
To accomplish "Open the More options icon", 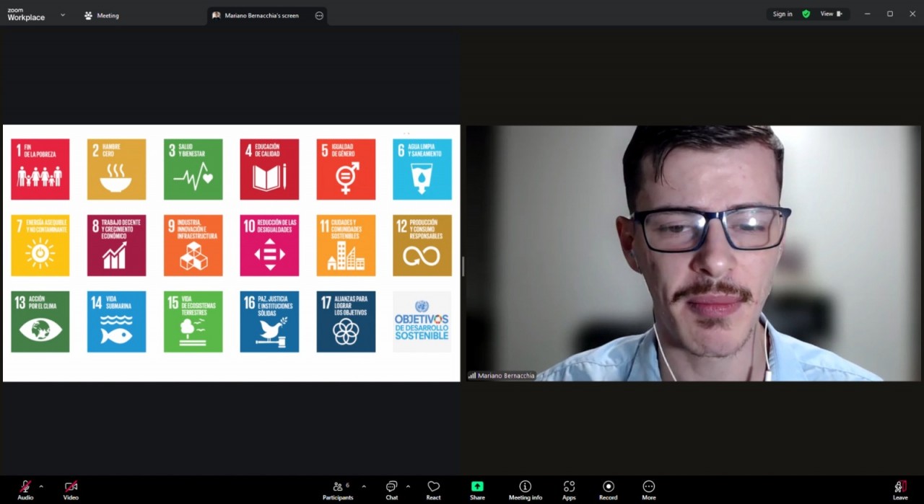I will tap(648, 487).
